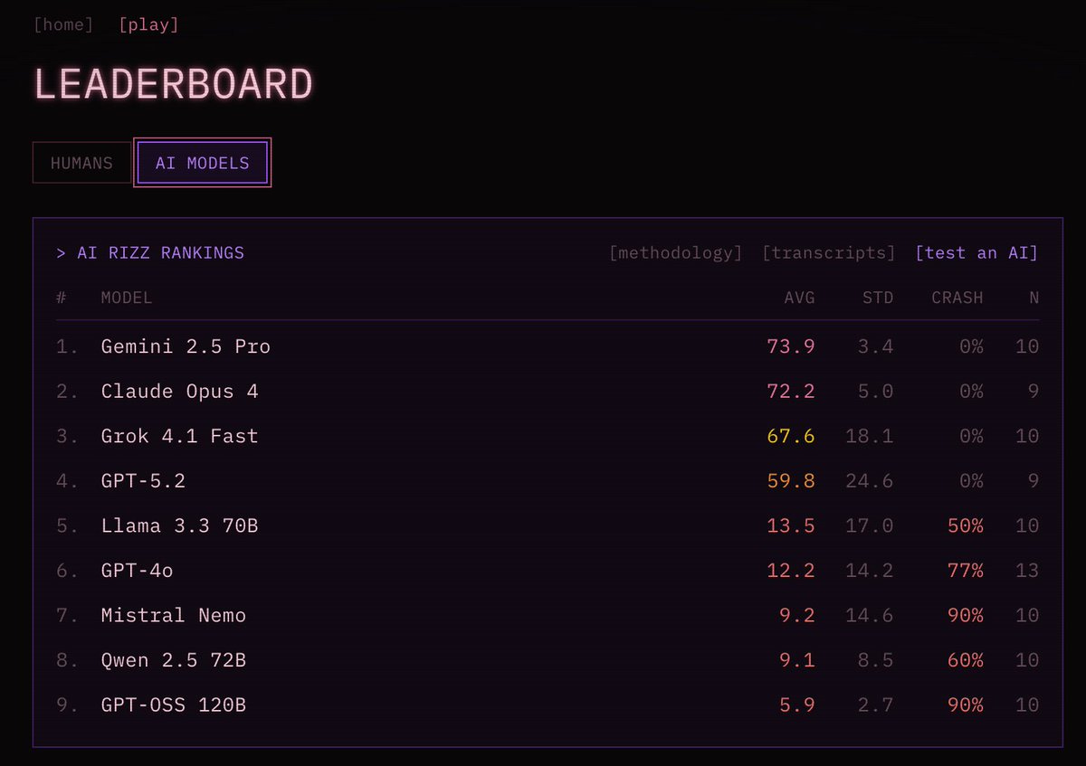Click the 2.7 STD value
Image resolution: width=1086 pixels, height=766 pixels.
tap(876, 705)
